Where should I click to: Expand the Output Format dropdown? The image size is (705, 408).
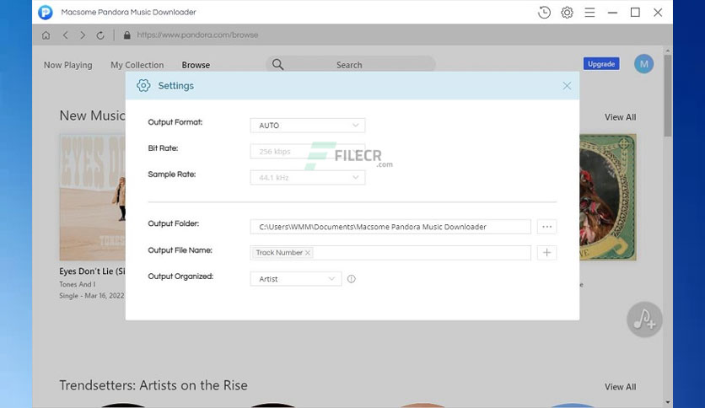point(308,126)
